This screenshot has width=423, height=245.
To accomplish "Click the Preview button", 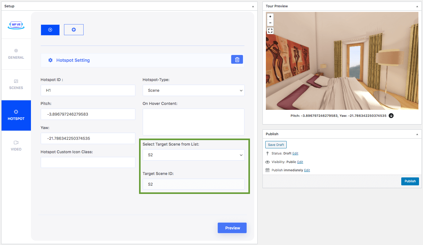I will click(x=232, y=228).
